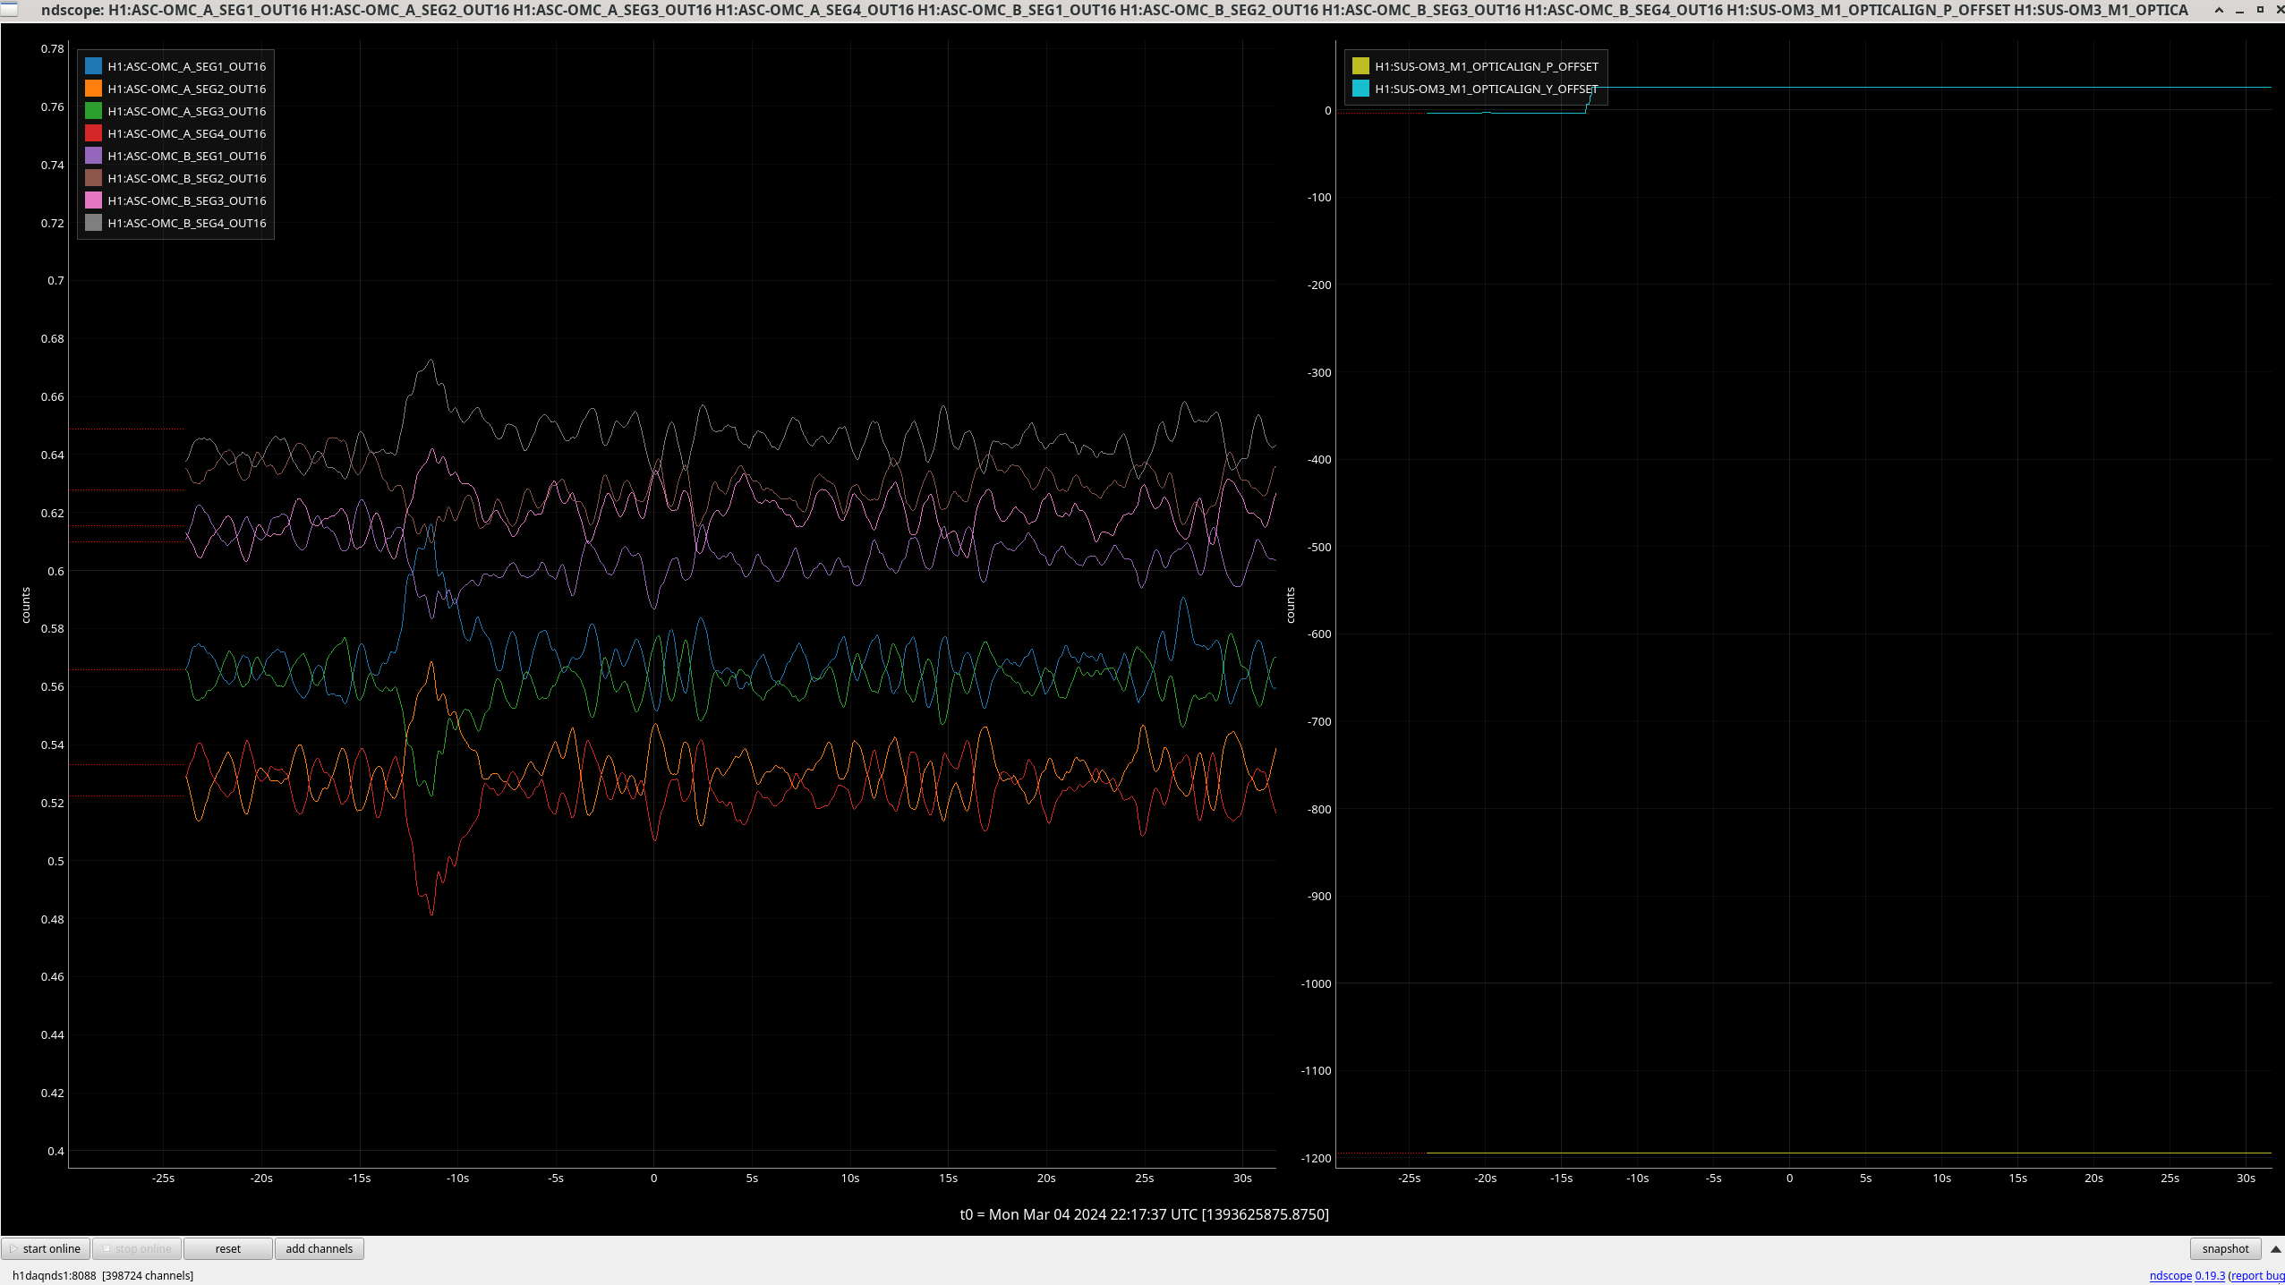2285x1285 pixels.
Task: Click the green A_SEG3_OUT16 legend swatch
Action: pyautogui.click(x=93, y=111)
